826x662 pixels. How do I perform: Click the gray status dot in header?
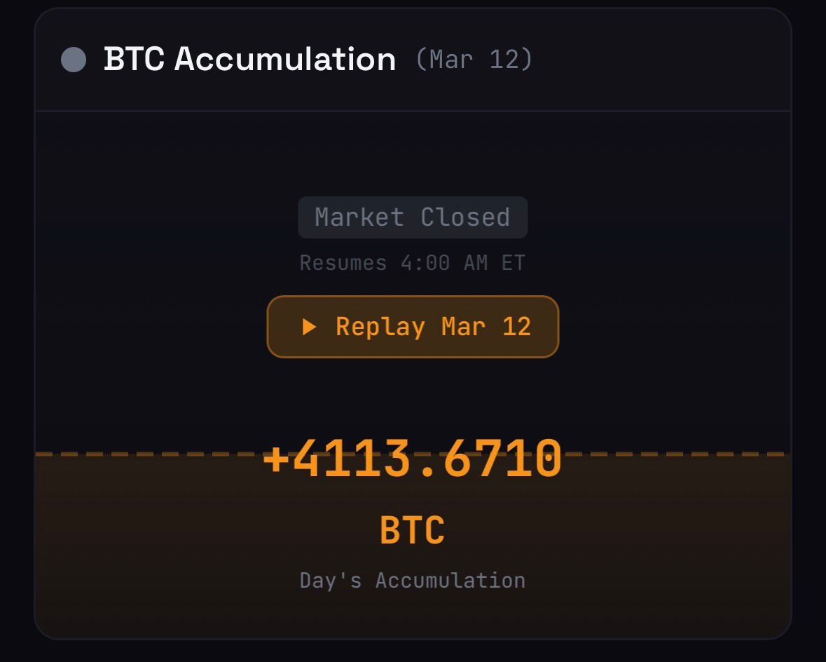[x=74, y=60]
